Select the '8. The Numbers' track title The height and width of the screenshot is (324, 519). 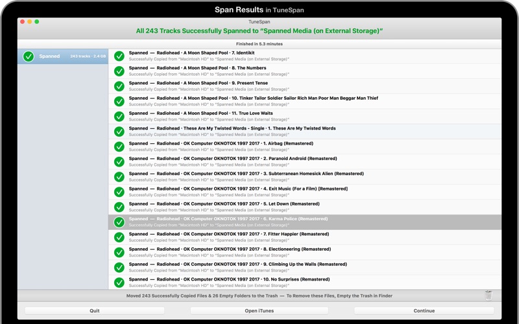coord(249,68)
